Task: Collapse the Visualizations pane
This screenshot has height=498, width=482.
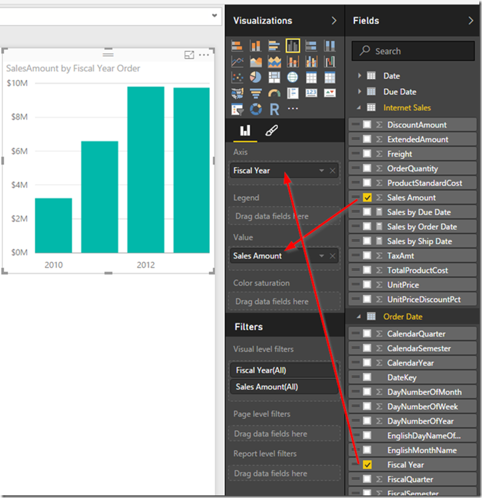Action: coord(334,21)
